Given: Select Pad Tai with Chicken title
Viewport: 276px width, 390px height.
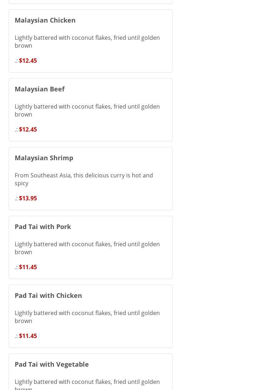Looking at the screenshot, I should point(48,295).
